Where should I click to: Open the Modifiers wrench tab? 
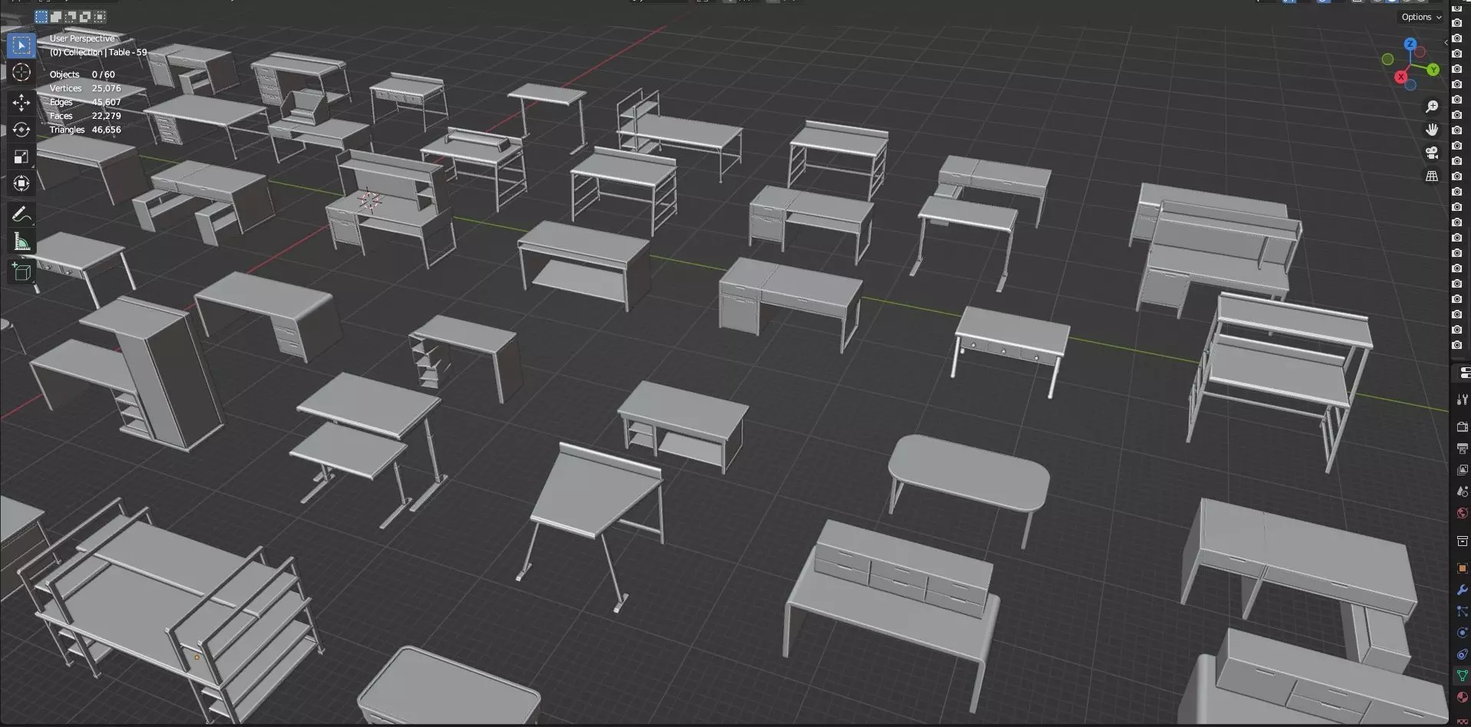click(1462, 590)
